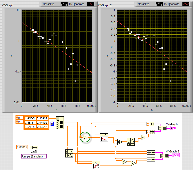The width and height of the screenshot is (193, 170).
Task: Select the Linear Fit VI icon
Action: click(x=96, y=165)
